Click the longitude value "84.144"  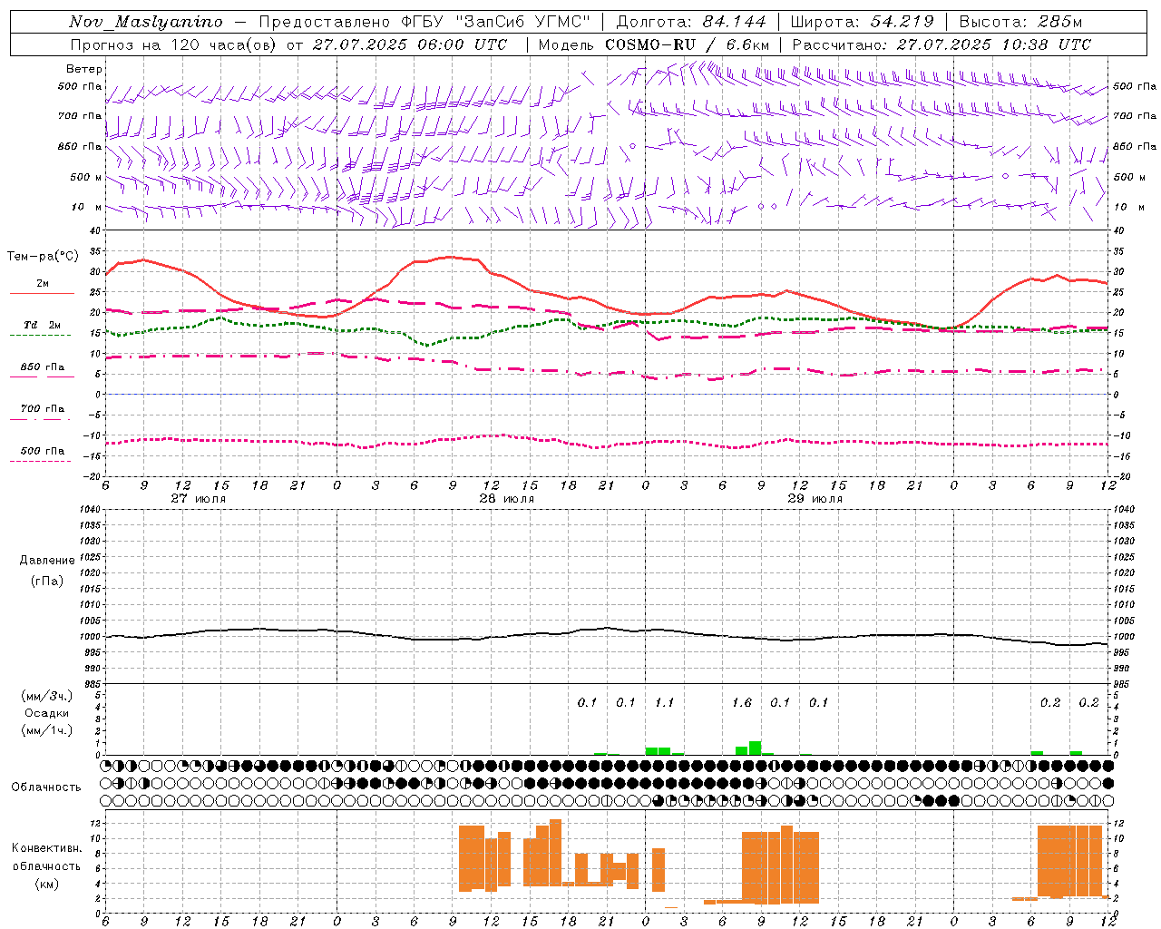pyautogui.click(x=735, y=22)
